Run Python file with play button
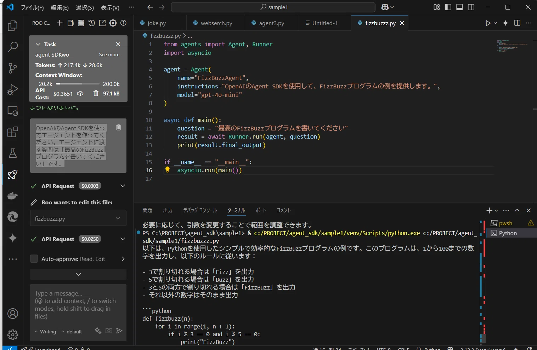 point(488,23)
